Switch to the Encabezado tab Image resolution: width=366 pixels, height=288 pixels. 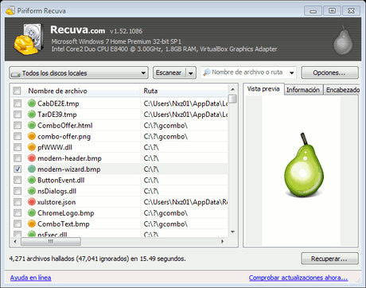pyautogui.click(x=342, y=90)
